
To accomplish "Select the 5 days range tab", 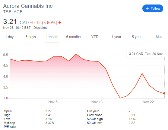I will [30, 37].
